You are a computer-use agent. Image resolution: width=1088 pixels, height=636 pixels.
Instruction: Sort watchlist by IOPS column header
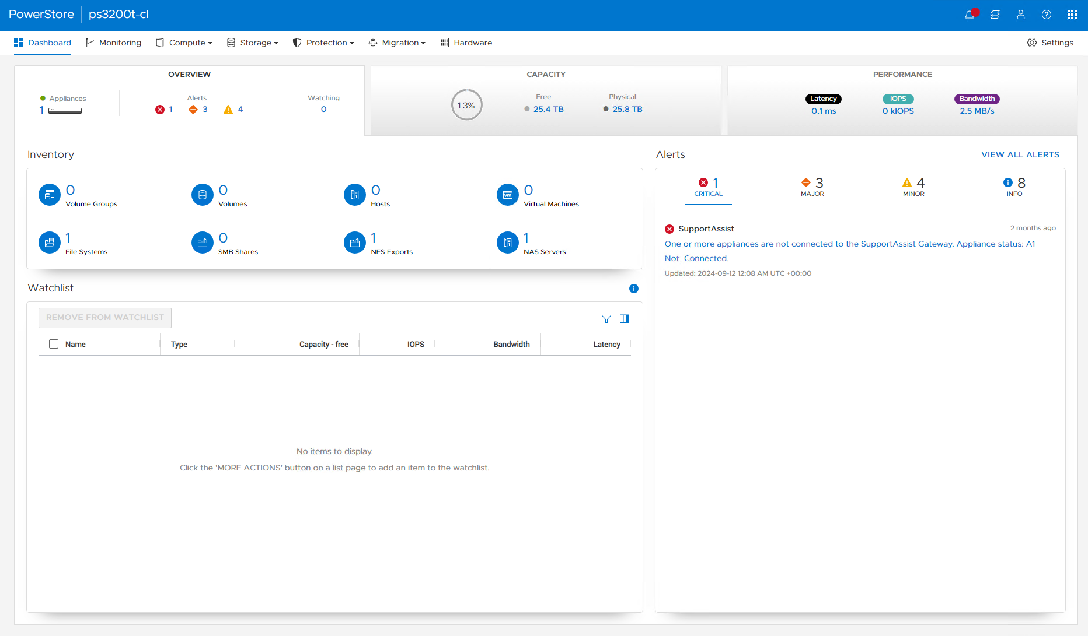click(416, 345)
